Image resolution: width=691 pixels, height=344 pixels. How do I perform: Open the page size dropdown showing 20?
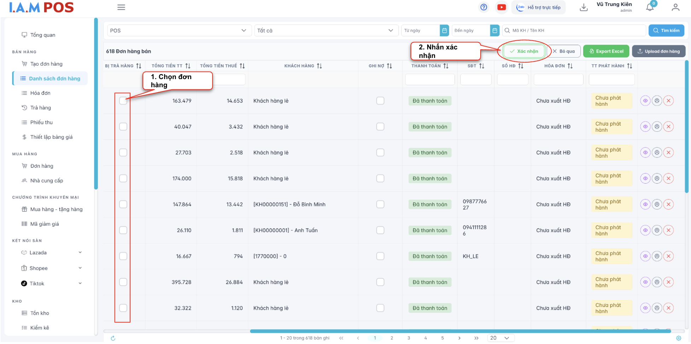(x=500, y=338)
